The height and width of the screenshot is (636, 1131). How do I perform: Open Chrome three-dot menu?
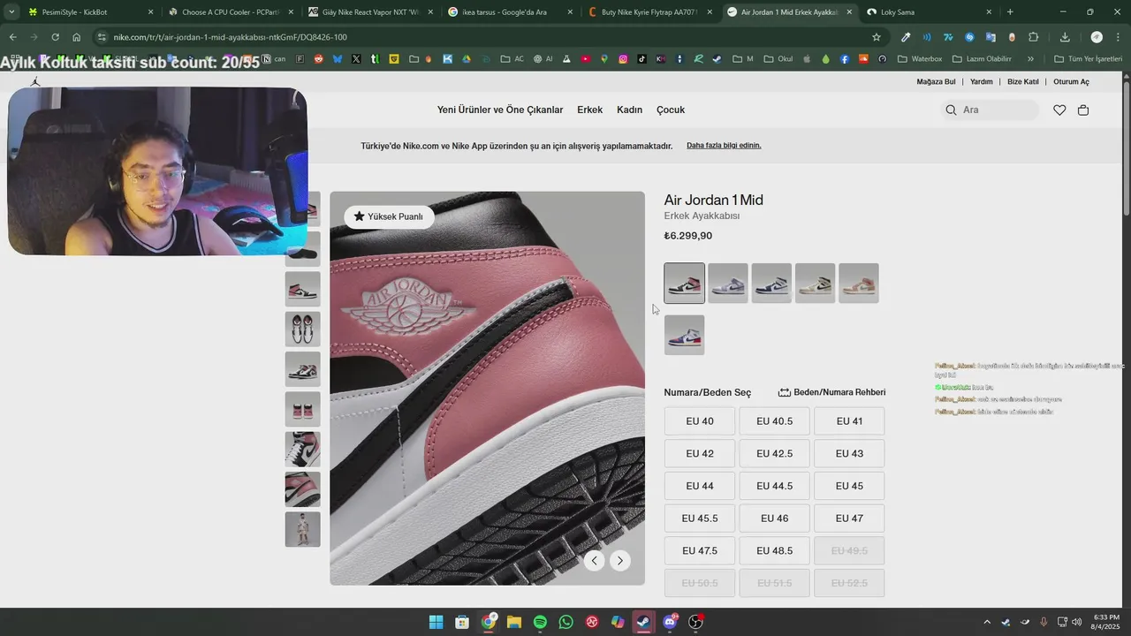1118,37
